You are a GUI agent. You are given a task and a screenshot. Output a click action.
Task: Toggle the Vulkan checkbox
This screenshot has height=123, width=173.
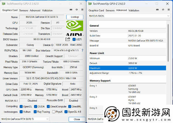[21, 112]
